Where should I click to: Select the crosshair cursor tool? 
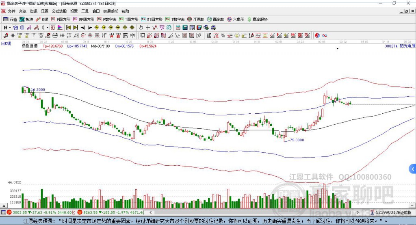(x=148, y=28)
